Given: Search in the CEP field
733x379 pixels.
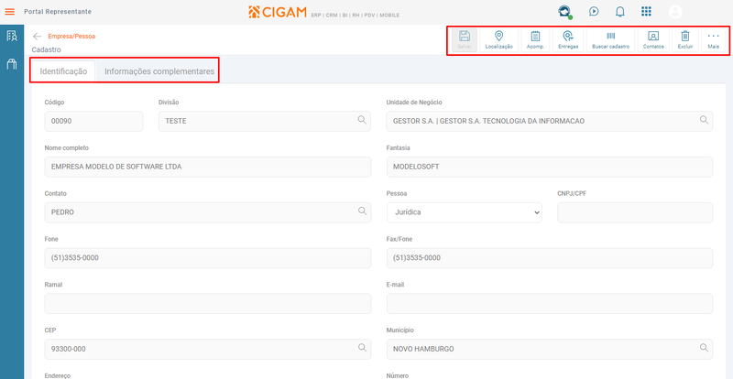Looking at the screenshot, I should pyautogui.click(x=362, y=348).
